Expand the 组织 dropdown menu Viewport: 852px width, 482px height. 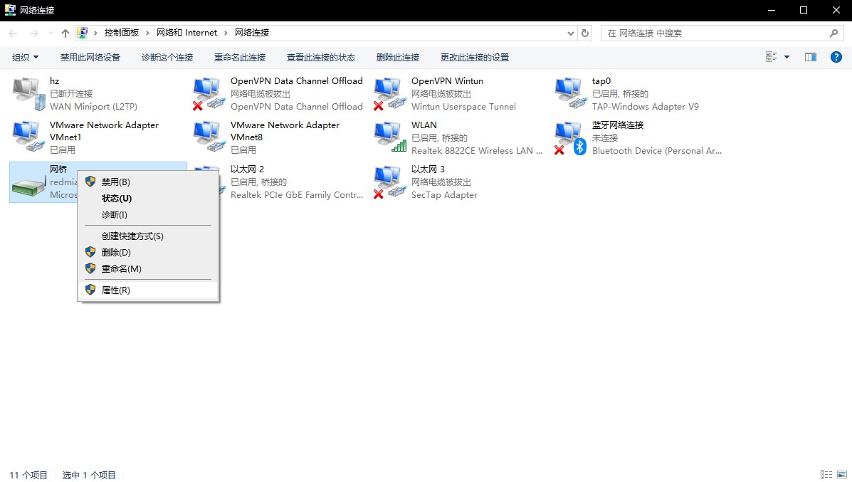[x=26, y=57]
